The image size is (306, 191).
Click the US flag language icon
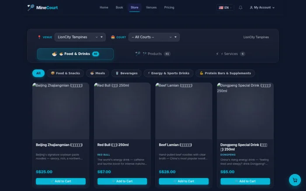221,7
